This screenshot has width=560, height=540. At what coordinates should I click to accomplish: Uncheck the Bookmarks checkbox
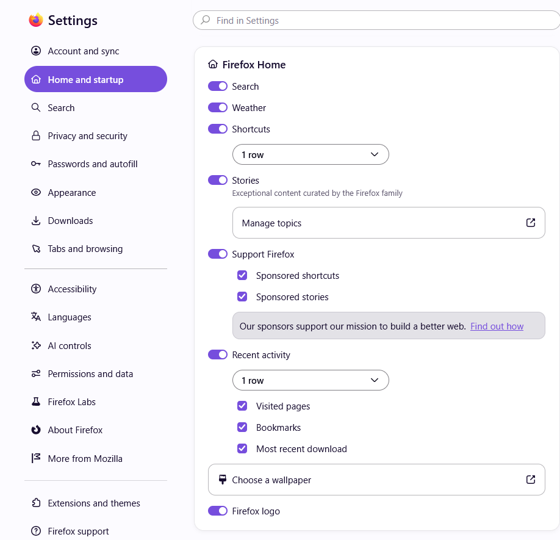[x=242, y=428]
